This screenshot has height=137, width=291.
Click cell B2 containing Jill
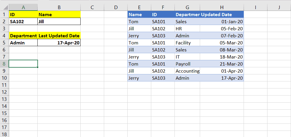tap(59, 21)
